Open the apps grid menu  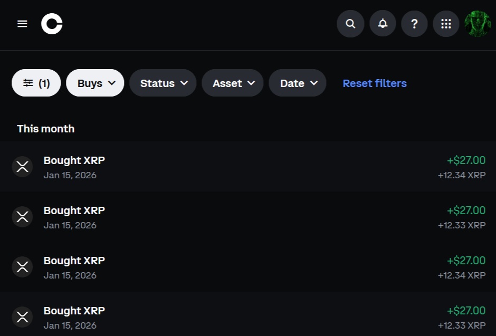(446, 24)
